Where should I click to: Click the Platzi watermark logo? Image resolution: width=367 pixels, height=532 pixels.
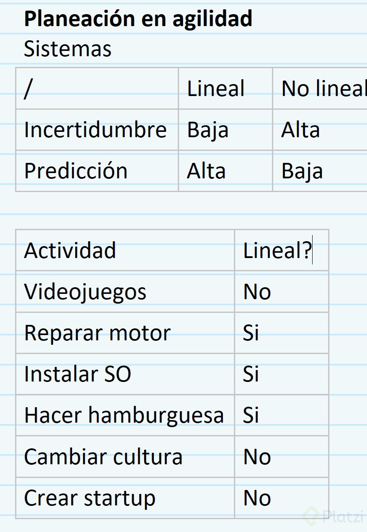(x=333, y=516)
